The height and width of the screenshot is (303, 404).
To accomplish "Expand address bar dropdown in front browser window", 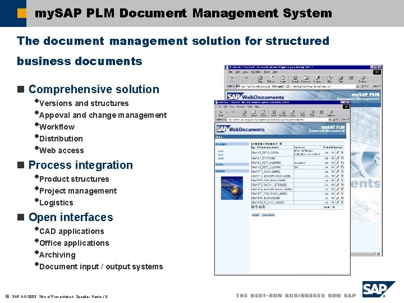I will (329, 120).
